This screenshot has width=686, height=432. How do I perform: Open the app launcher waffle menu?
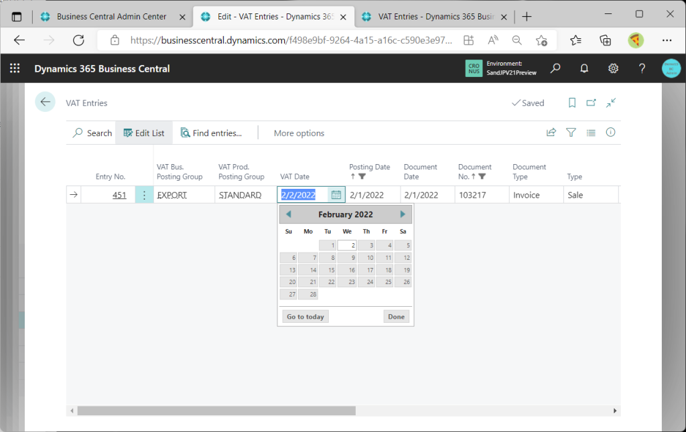pyautogui.click(x=15, y=68)
